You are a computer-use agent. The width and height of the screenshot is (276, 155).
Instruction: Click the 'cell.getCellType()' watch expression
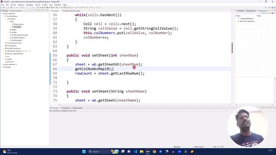246,19
